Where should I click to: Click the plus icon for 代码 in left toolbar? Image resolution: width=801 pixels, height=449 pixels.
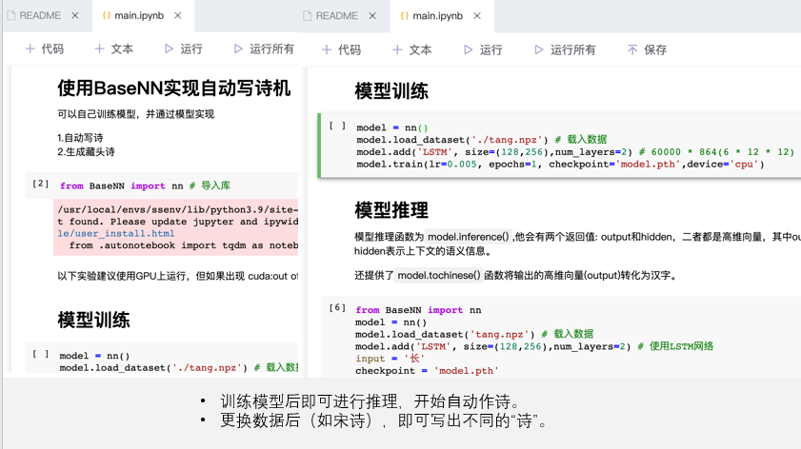[30, 49]
